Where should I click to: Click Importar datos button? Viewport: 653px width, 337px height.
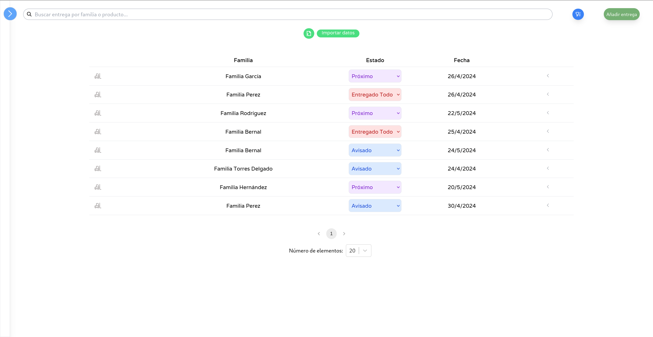(338, 33)
